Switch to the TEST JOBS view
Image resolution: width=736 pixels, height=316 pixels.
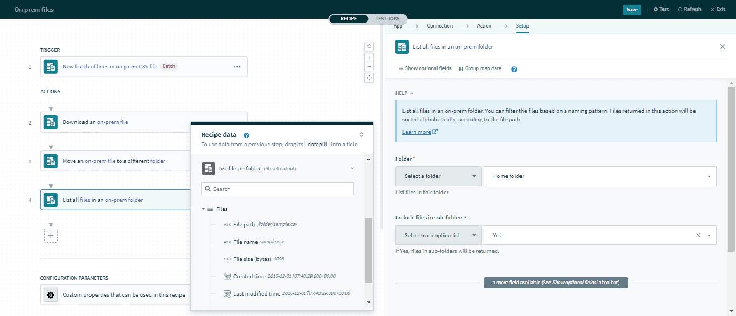387,19
